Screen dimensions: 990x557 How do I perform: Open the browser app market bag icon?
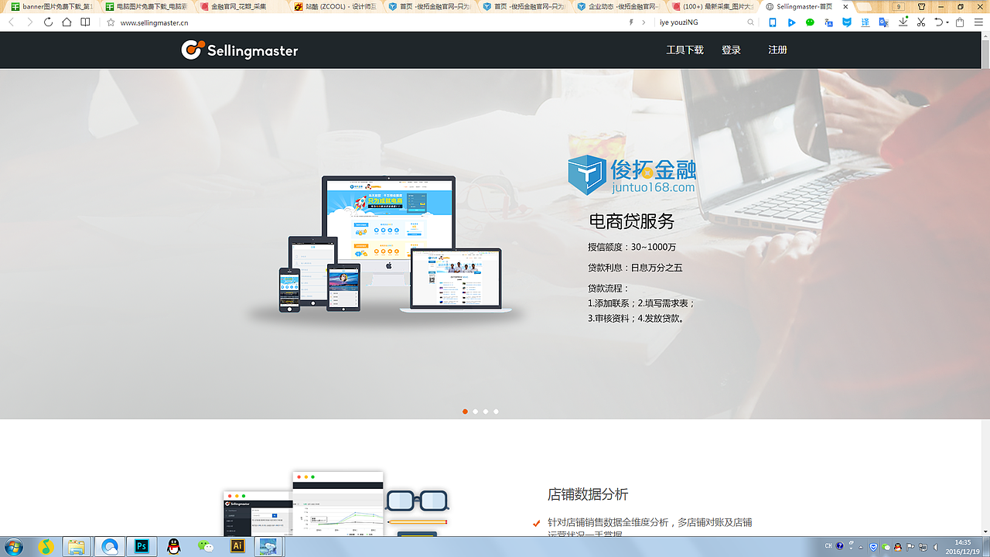point(959,22)
